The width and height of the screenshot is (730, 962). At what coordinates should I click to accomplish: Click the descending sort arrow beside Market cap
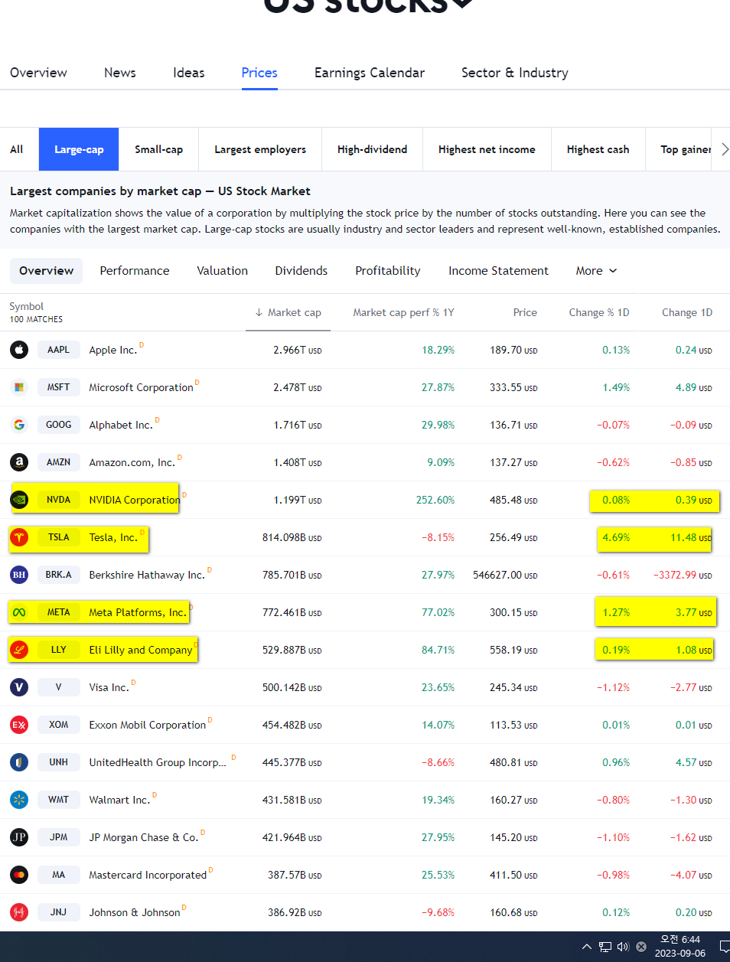pyautogui.click(x=259, y=312)
